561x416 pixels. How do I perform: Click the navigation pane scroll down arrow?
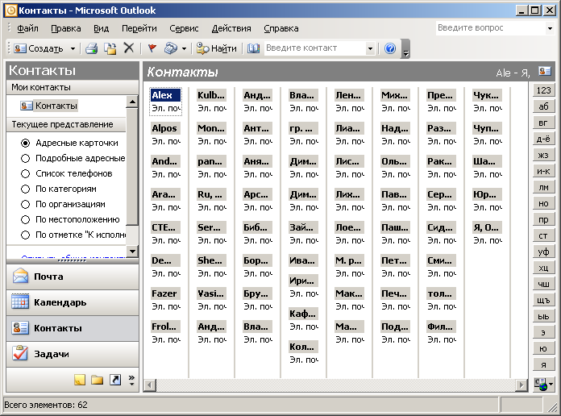(x=132, y=252)
